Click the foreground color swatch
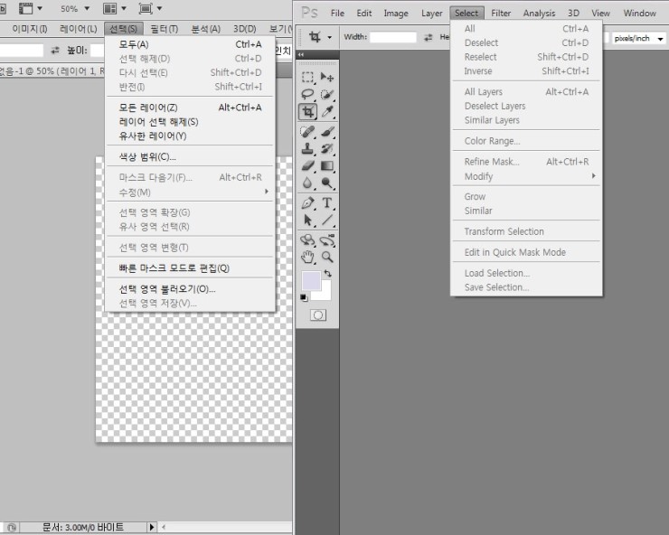This screenshot has width=669, height=535. tap(311, 281)
